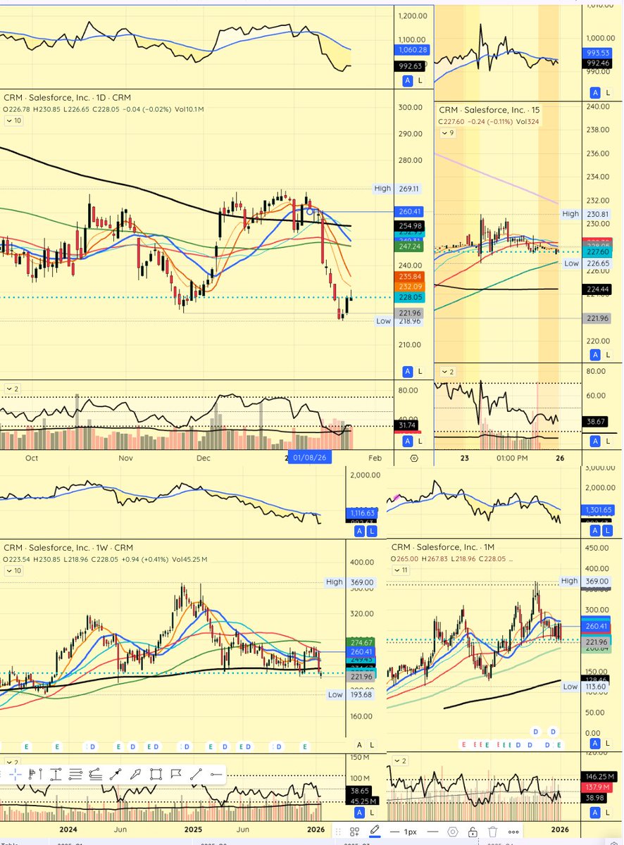
Task: Open line color pencil swatch with blue underline
Action: coord(375,832)
